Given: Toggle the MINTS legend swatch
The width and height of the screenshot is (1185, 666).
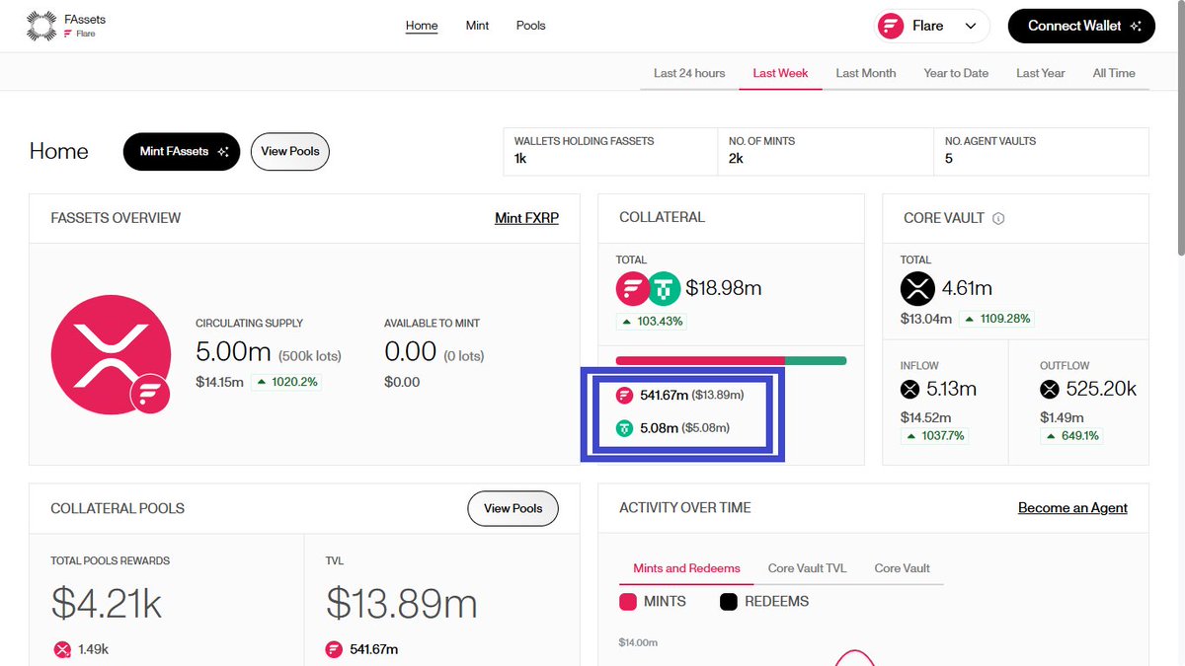Looking at the screenshot, I should 628,602.
